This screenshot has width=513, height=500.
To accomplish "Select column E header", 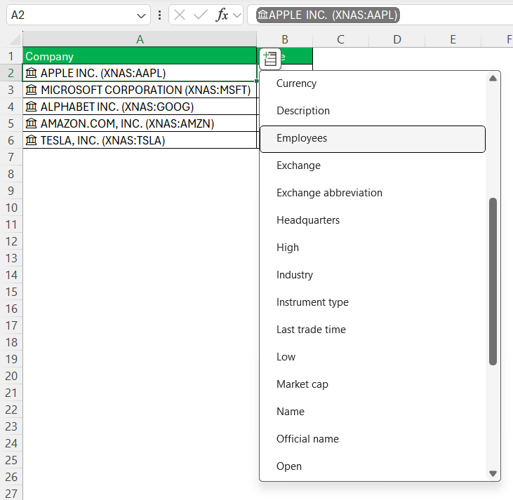I will point(453,39).
